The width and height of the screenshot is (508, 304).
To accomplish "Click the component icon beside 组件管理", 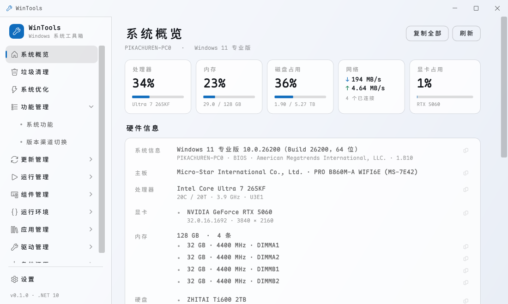I will [x=15, y=194].
